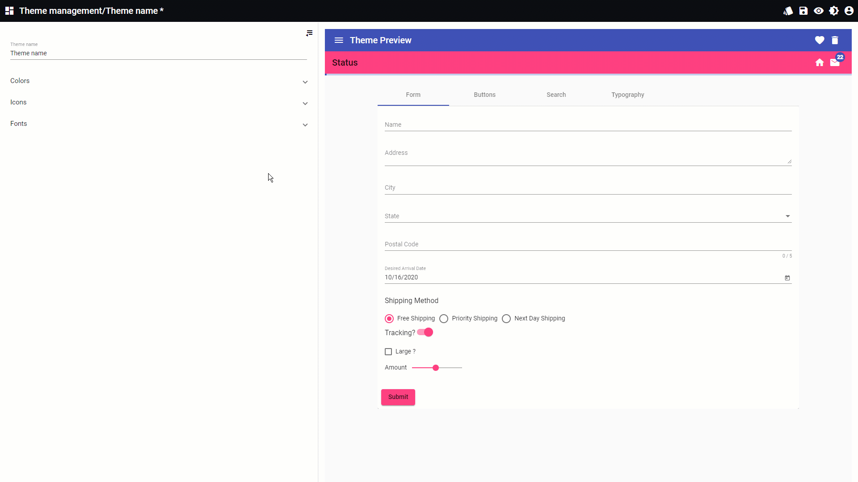Switch to the Typography tab
The width and height of the screenshot is (858, 482).
[628, 95]
